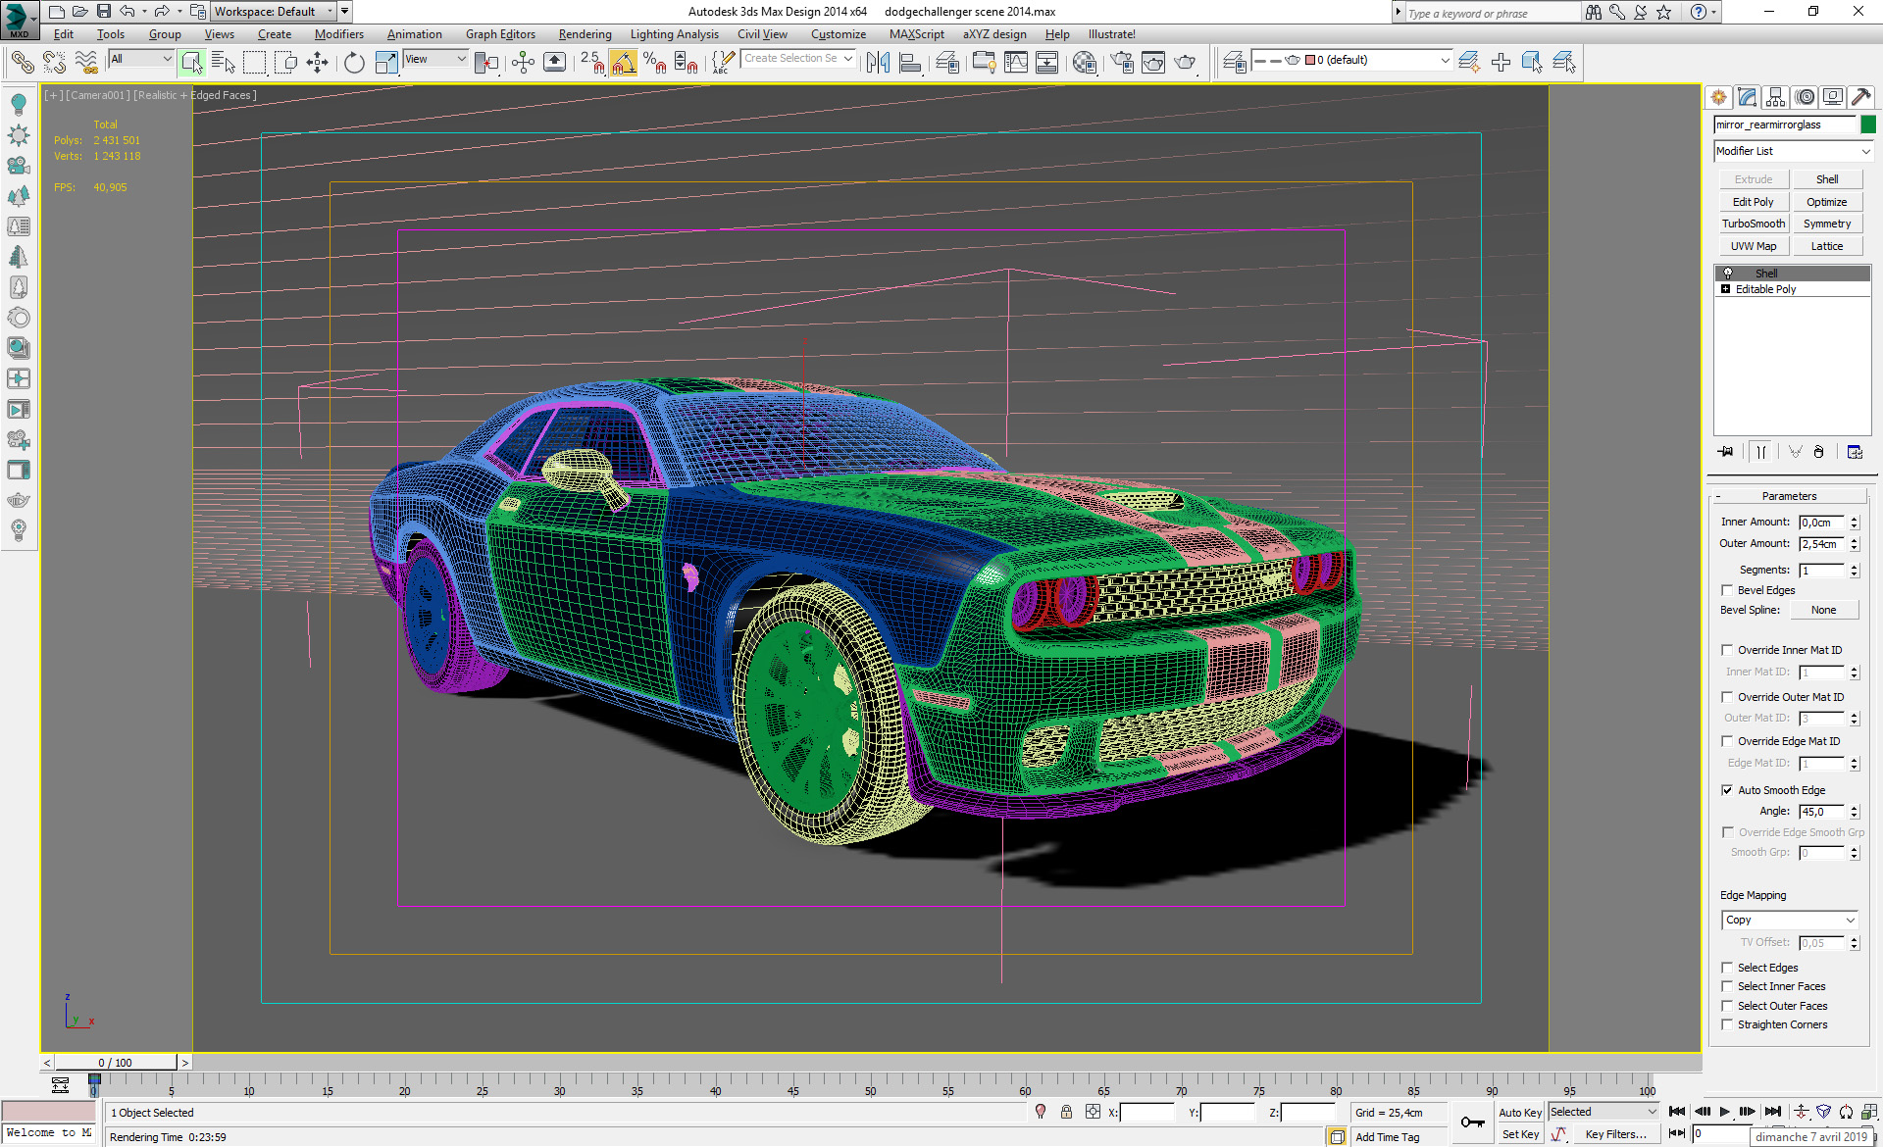Toggle Selection Lock padlock icon
The width and height of the screenshot is (1883, 1147).
(x=1066, y=1112)
